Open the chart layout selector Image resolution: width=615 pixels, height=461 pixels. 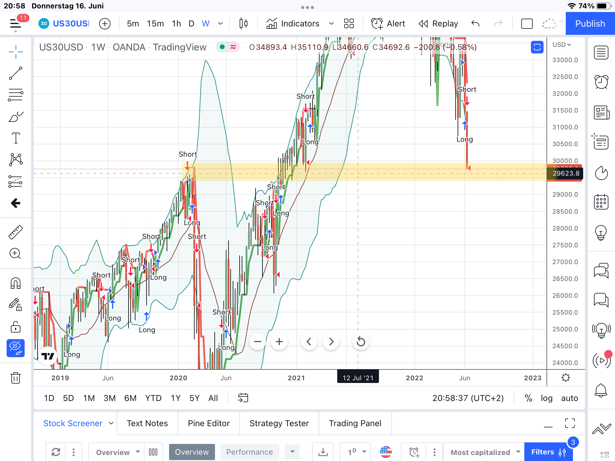coord(349,23)
